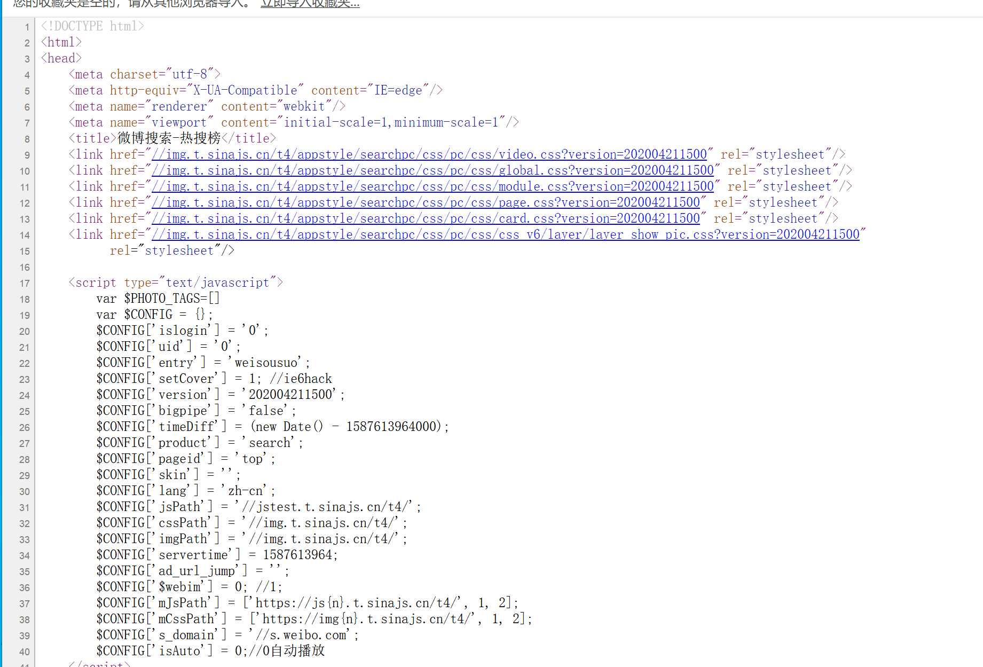Click the $CONFIG['imgPath'] line
The image size is (983, 667).
[x=252, y=539]
